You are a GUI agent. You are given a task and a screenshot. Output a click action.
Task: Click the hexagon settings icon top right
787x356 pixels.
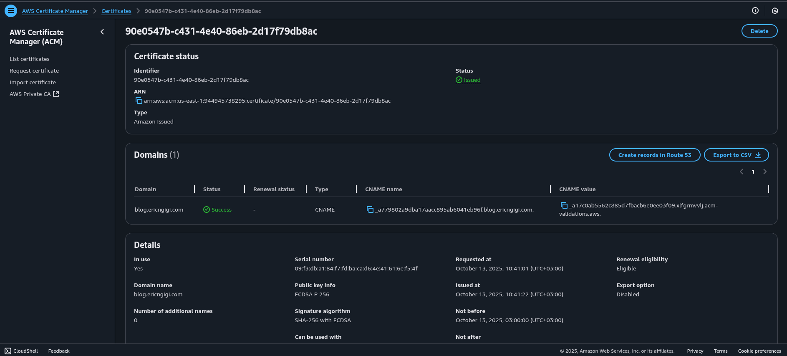coord(774,11)
